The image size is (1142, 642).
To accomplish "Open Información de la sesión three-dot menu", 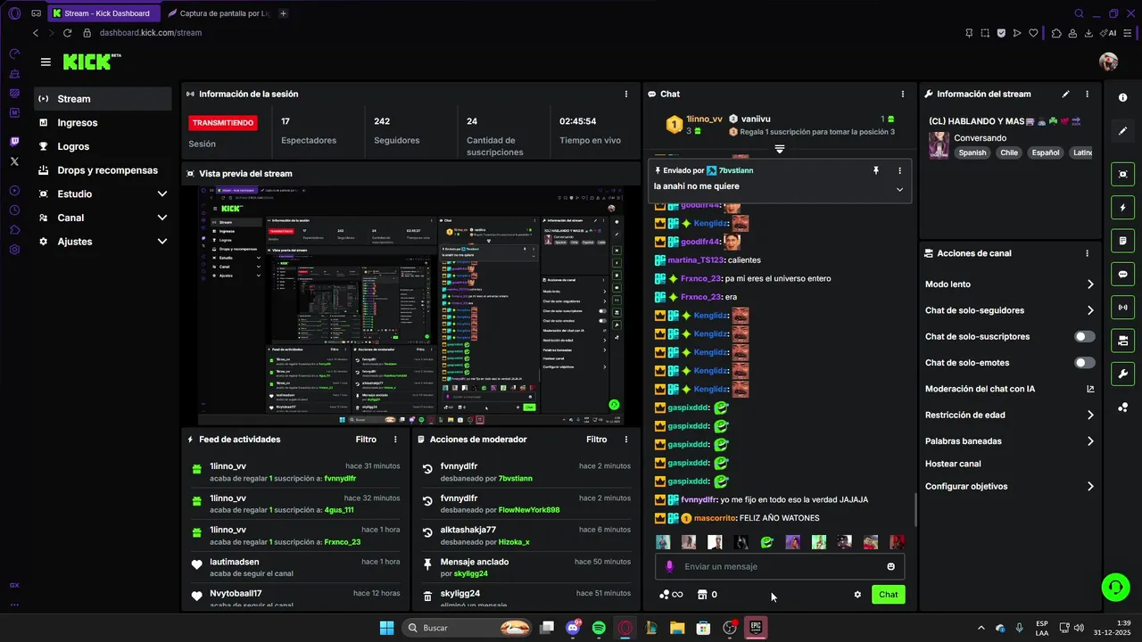I will [x=625, y=94].
